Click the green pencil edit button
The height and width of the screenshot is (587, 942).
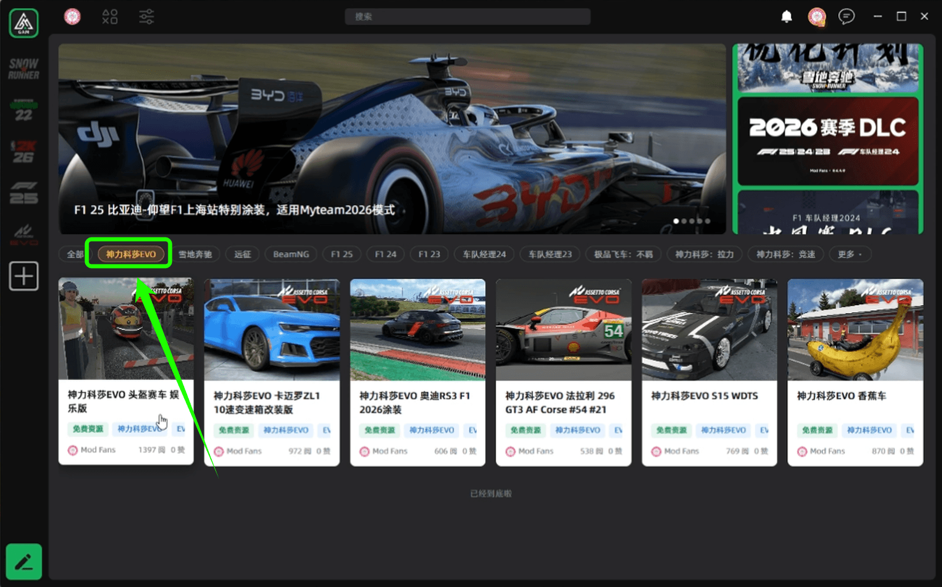point(23,562)
